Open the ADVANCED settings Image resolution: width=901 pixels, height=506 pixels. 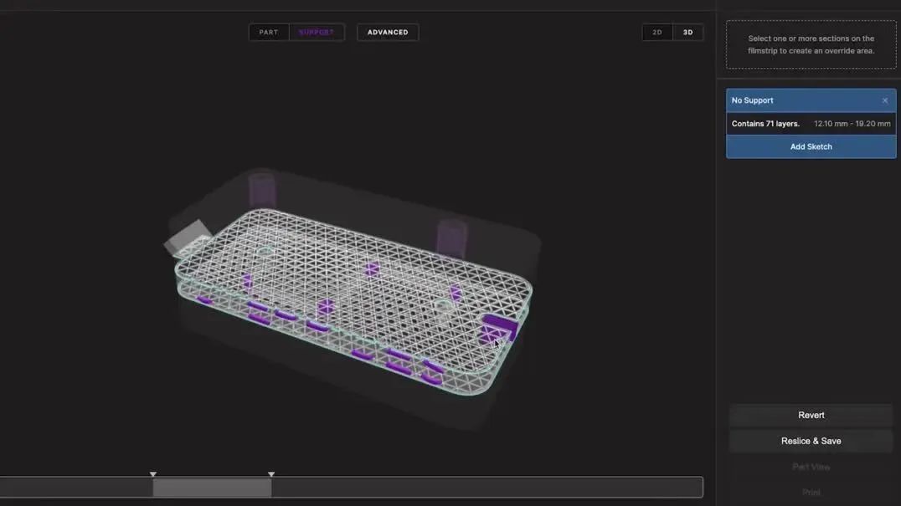pos(388,33)
